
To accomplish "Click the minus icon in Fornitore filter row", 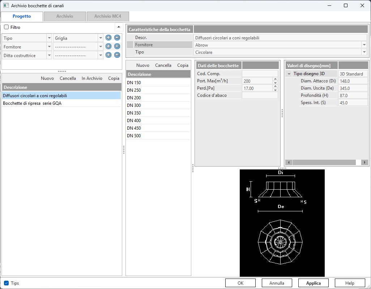I will point(117,46).
